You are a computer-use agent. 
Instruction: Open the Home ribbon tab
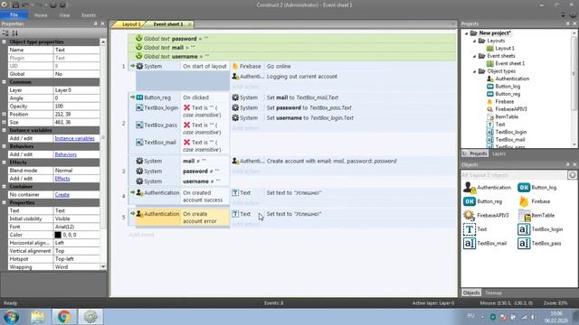41,15
